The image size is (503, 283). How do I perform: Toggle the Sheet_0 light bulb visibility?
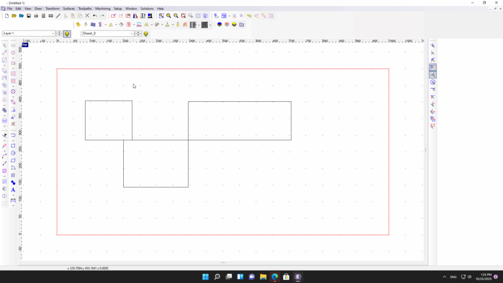146,33
